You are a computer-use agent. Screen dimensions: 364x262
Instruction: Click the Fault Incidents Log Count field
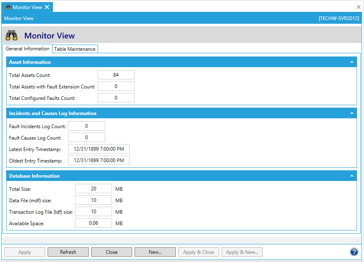coord(87,126)
